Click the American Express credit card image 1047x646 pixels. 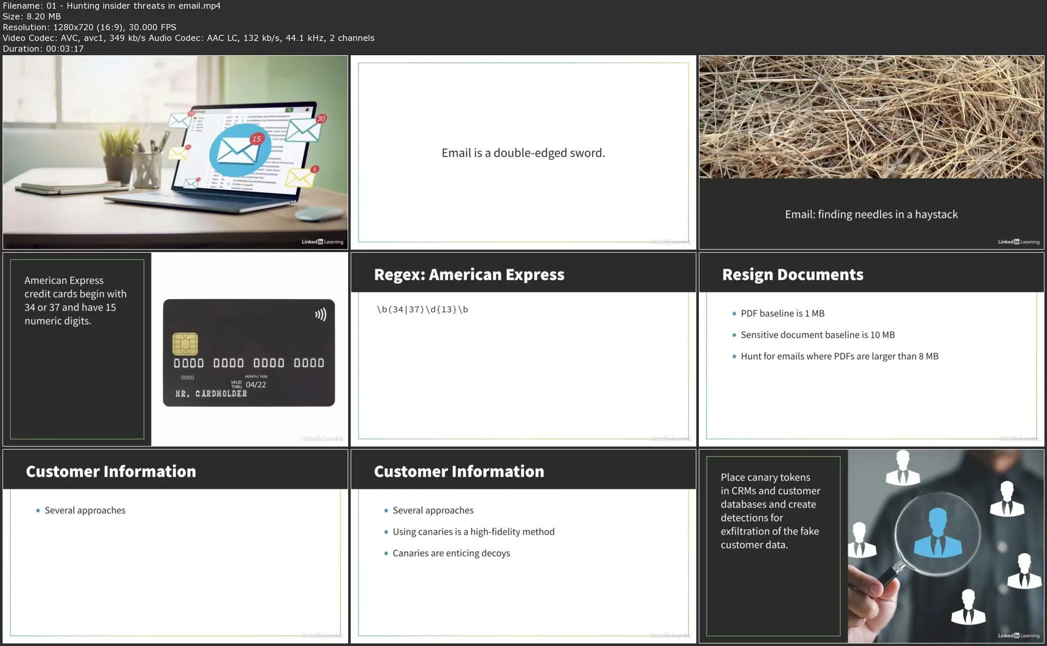248,353
